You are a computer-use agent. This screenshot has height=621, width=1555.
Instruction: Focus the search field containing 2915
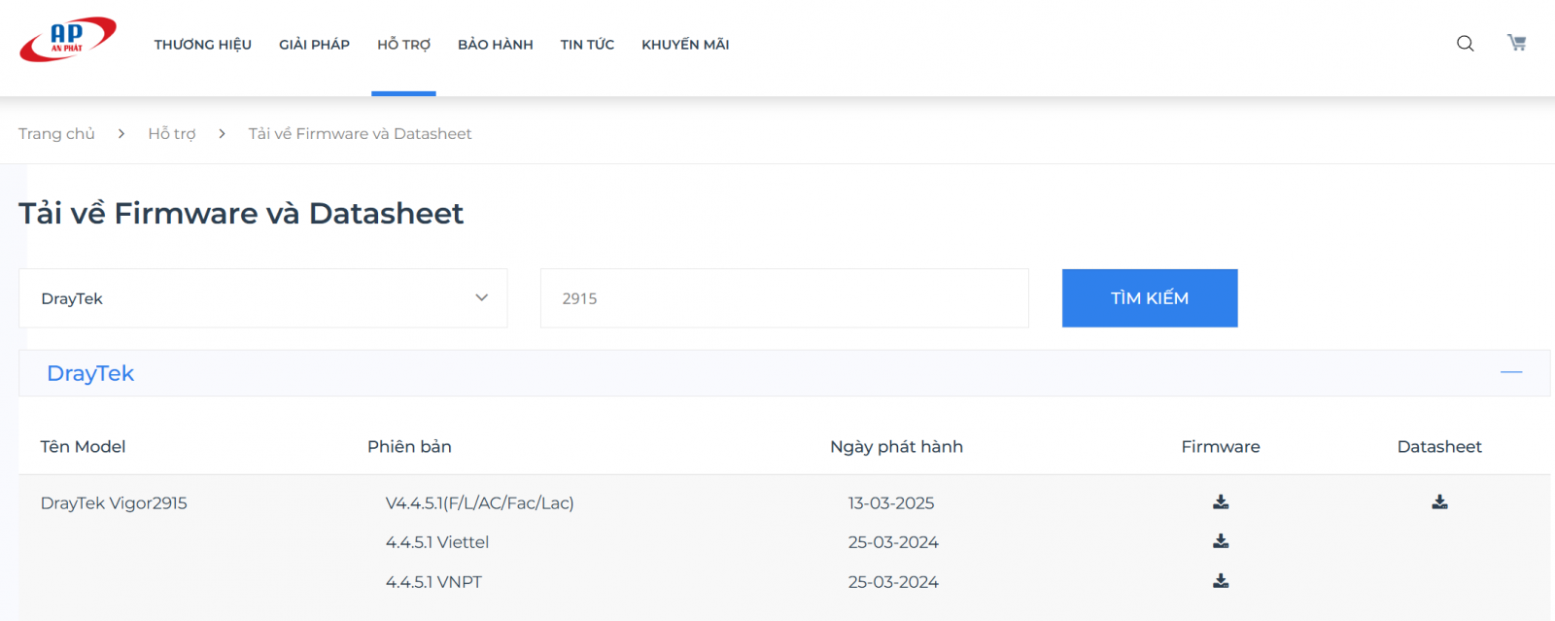[784, 298]
